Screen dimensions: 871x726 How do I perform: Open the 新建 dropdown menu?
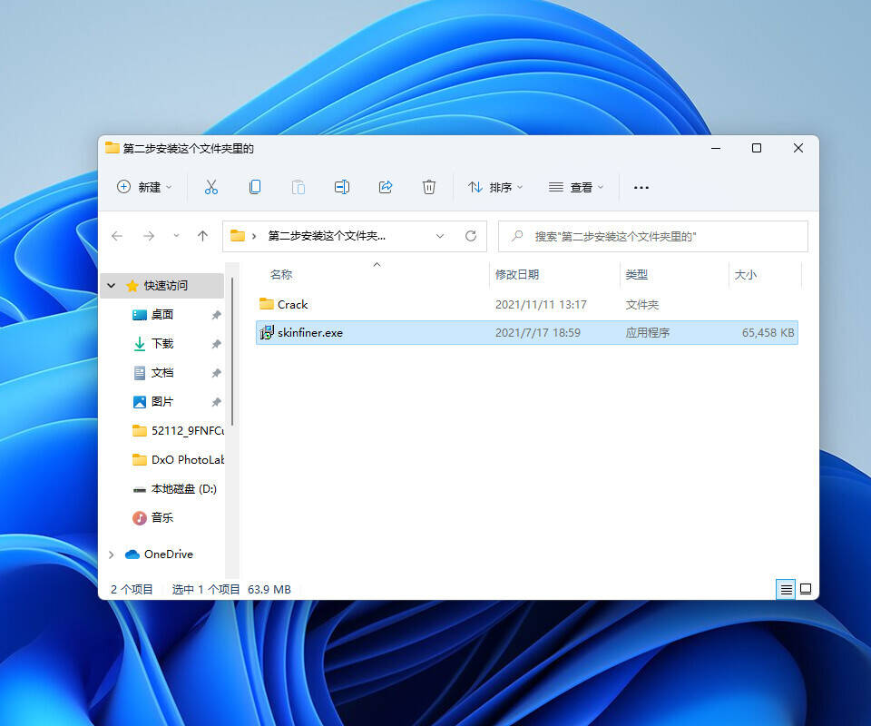pos(144,187)
